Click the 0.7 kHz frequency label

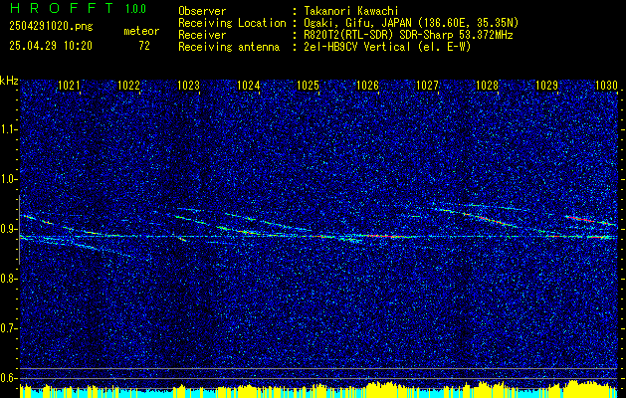[x=8, y=328]
